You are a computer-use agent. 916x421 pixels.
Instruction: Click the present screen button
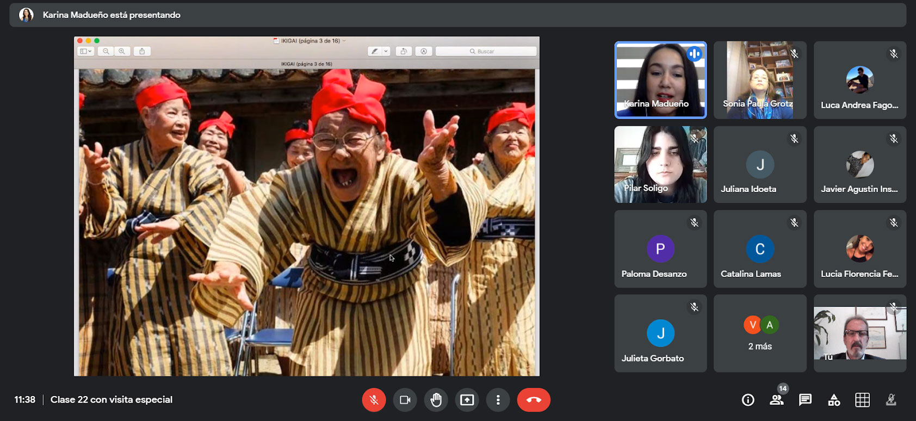point(467,400)
